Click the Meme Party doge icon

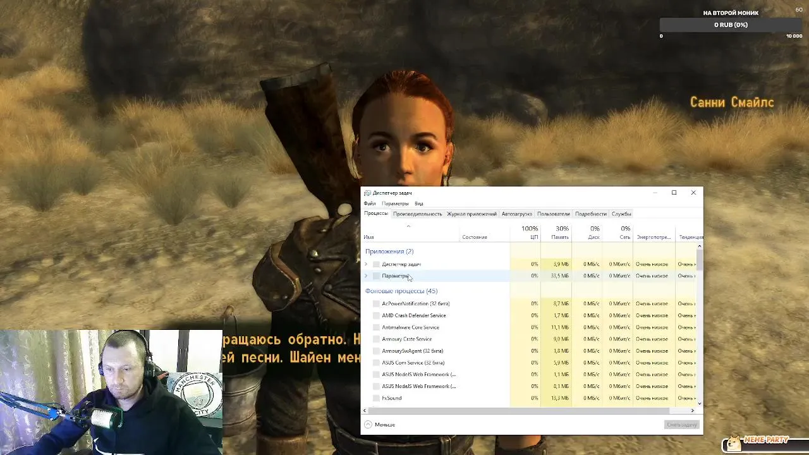[x=734, y=442]
